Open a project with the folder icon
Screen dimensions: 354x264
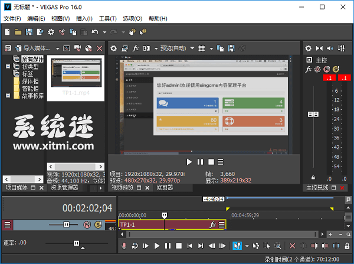pyautogui.click(x=18, y=32)
